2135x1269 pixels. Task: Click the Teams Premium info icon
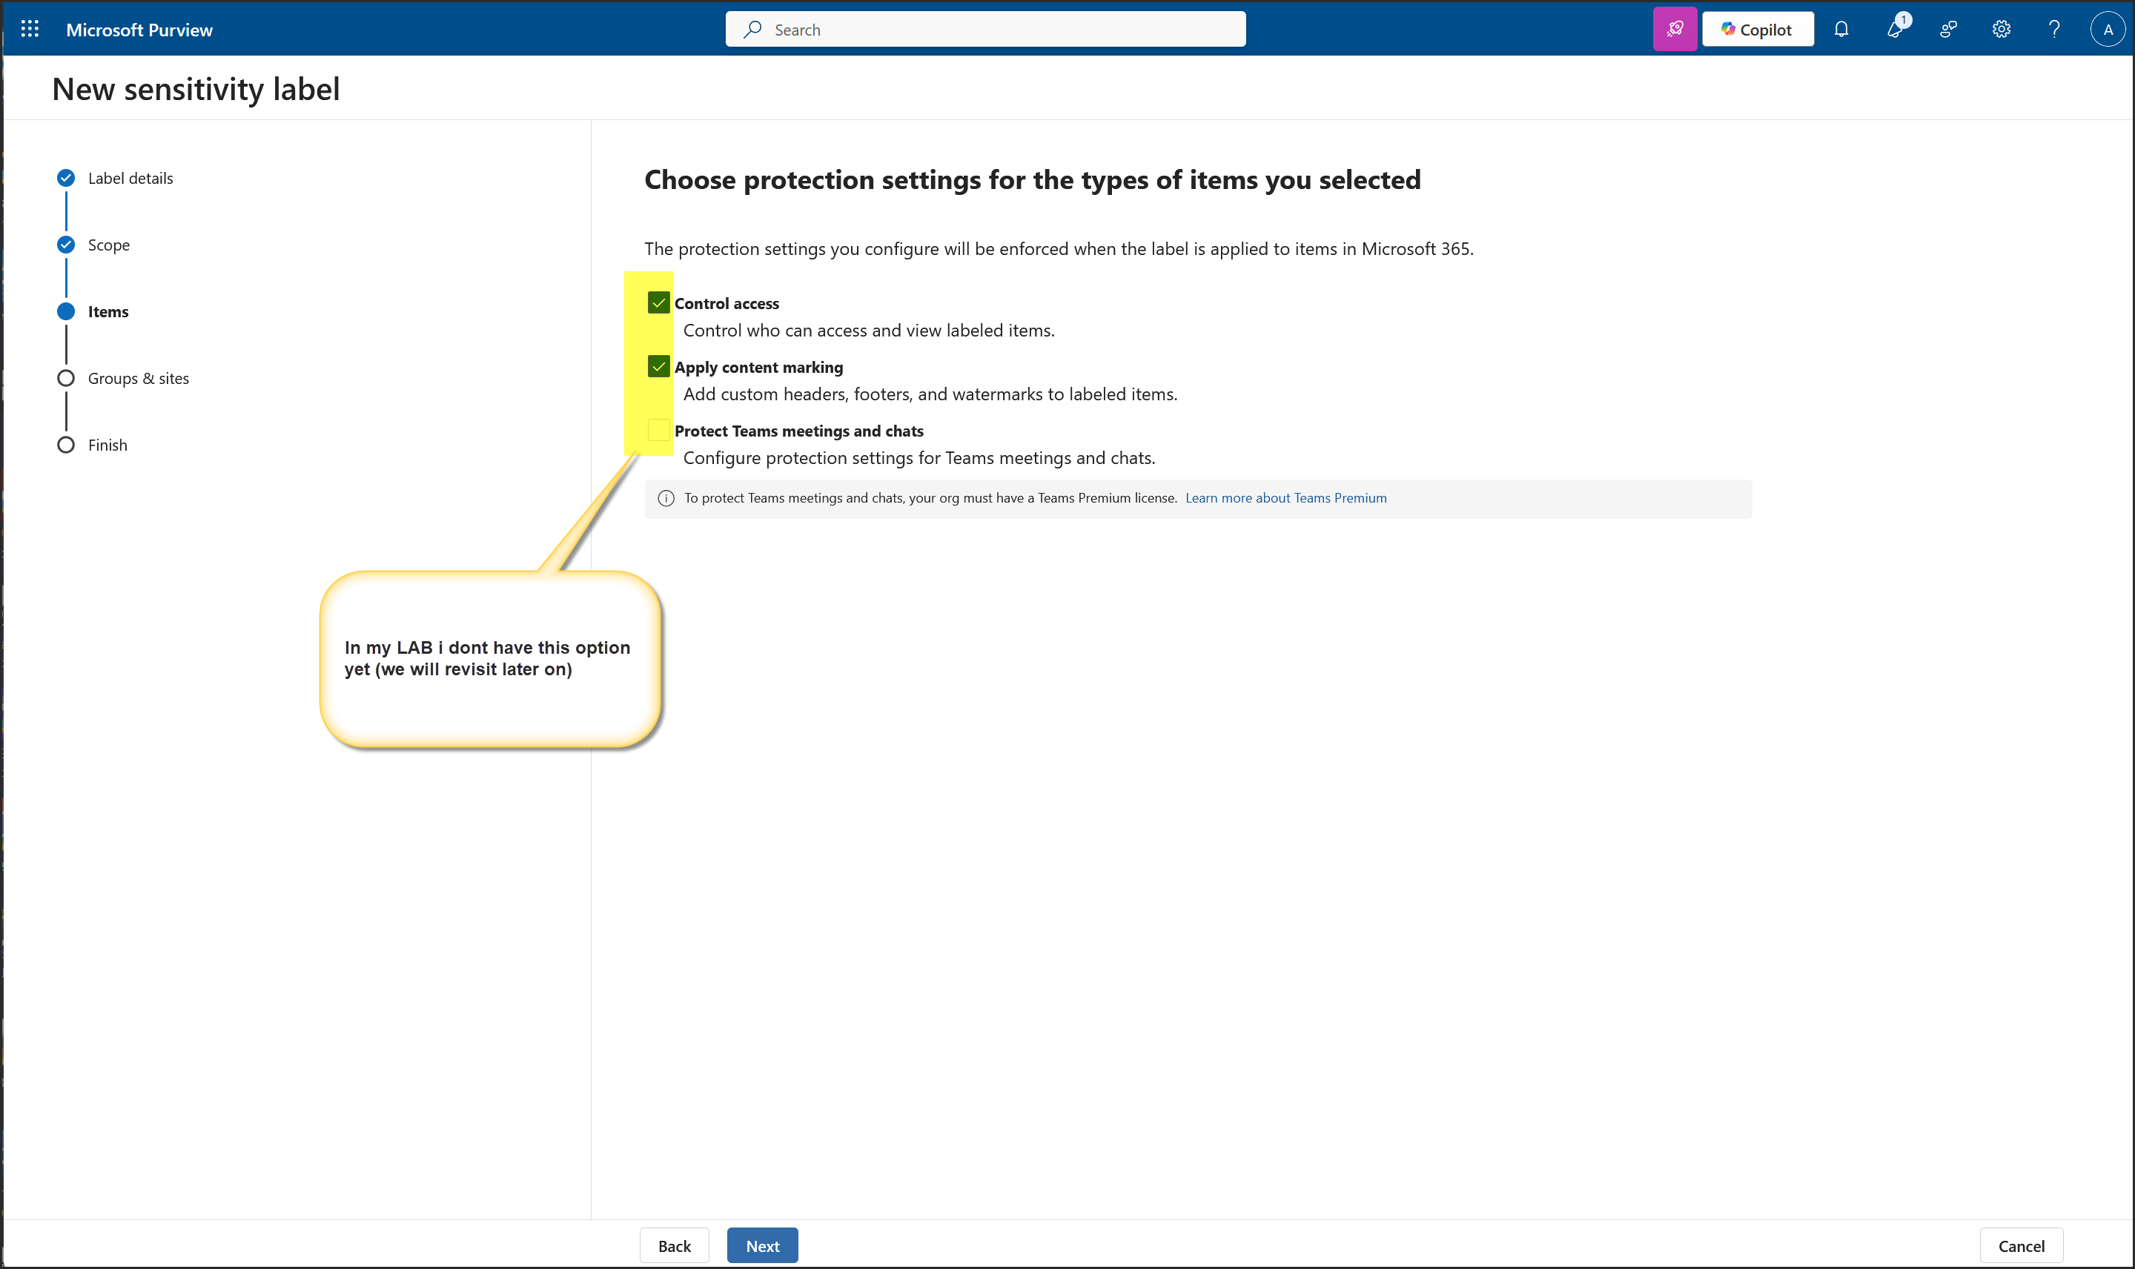(666, 499)
